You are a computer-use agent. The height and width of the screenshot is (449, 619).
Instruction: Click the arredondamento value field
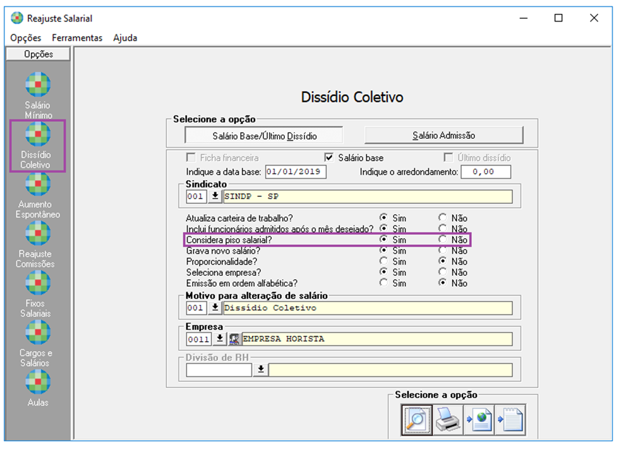(x=486, y=172)
